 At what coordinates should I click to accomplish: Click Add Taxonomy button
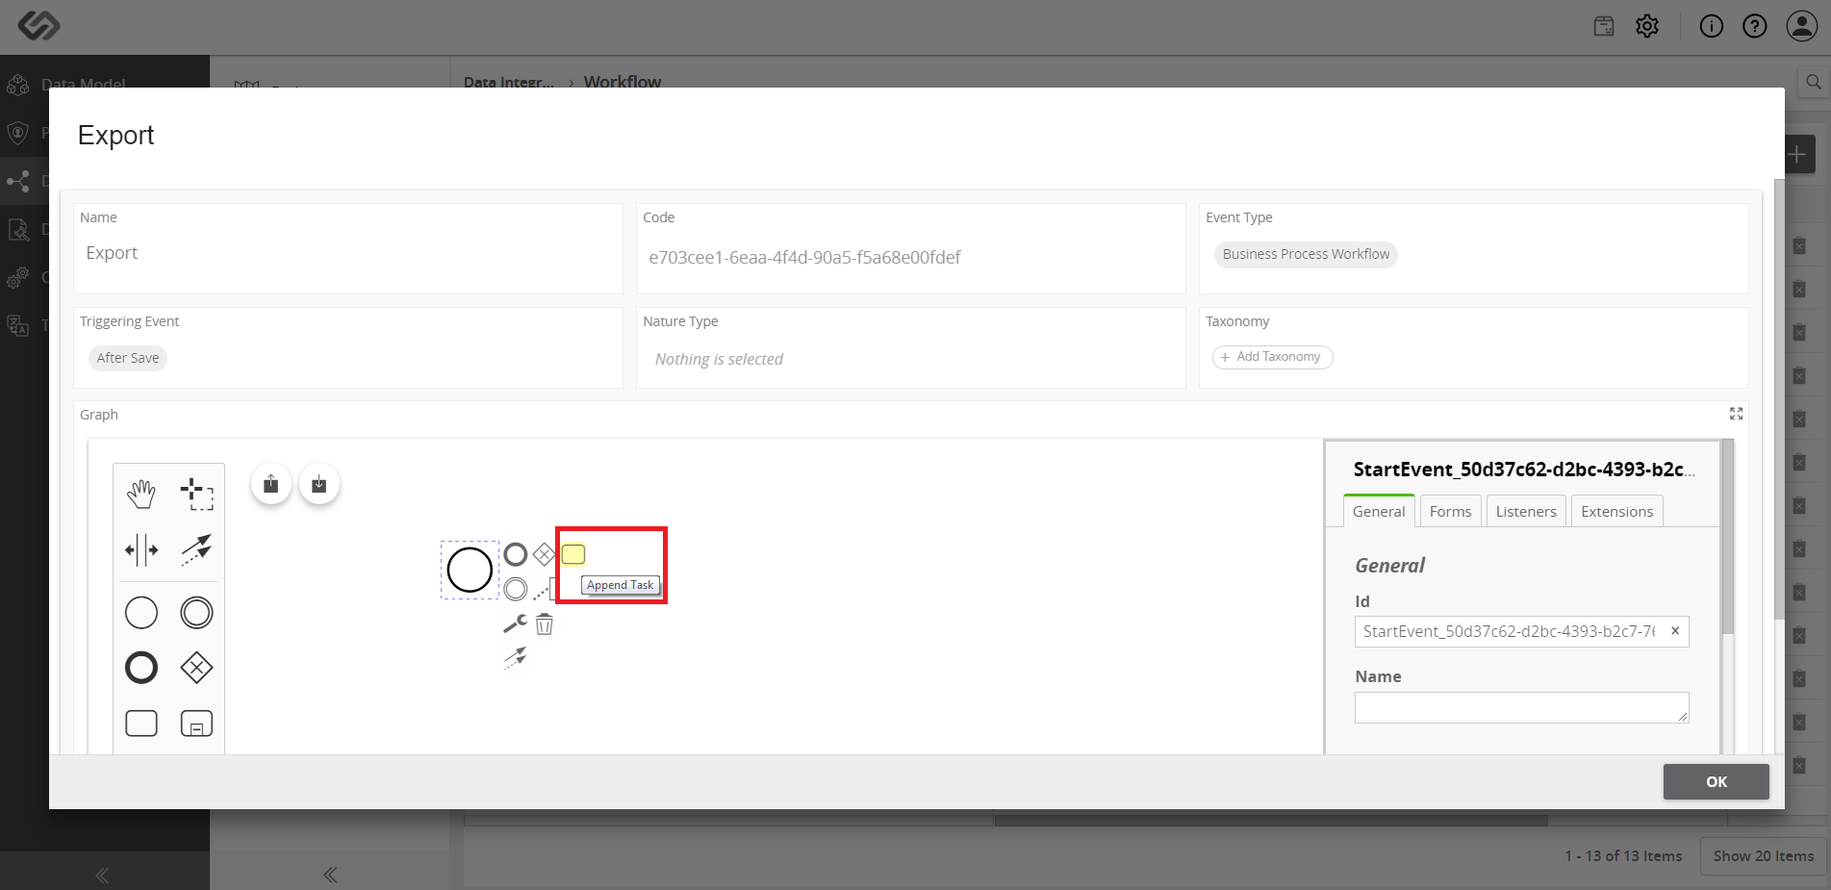(x=1272, y=357)
